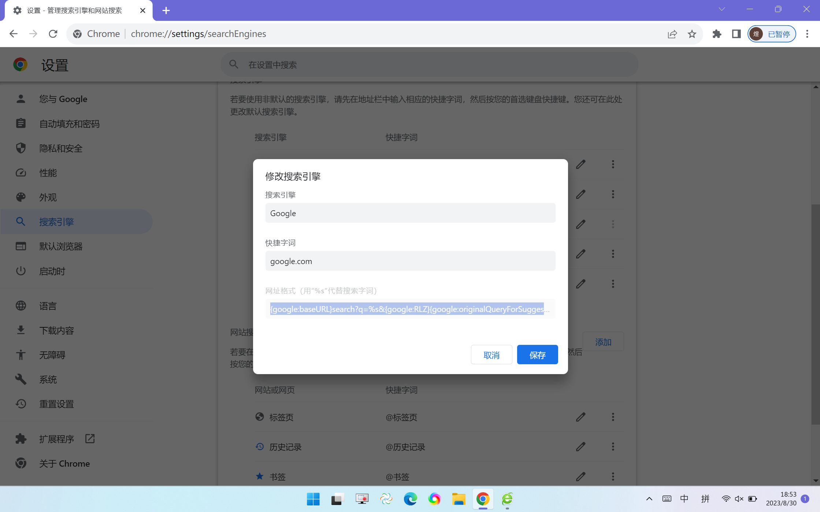The height and width of the screenshot is (512, 820).
Task: Open 外观 in the sidebar
Action: [x=77, y=197]
